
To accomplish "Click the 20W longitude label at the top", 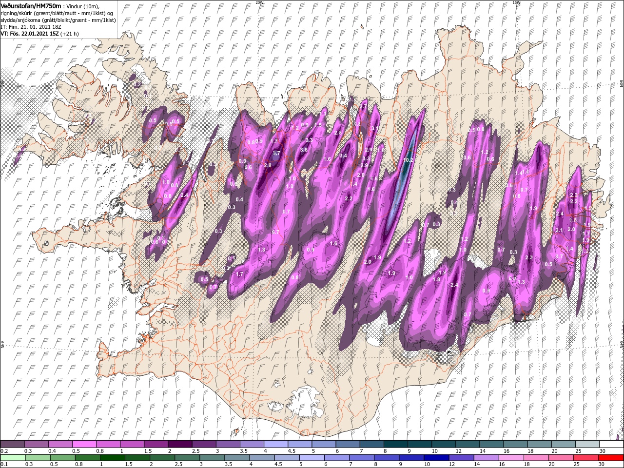I will pos(259,2).
